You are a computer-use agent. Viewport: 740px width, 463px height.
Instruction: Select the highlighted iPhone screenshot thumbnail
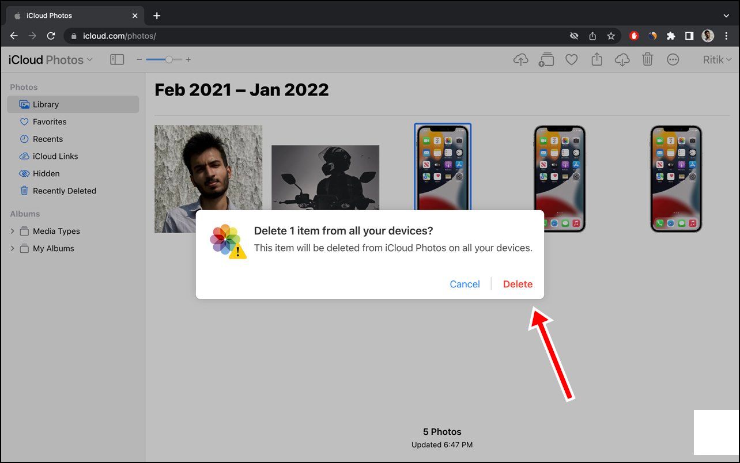pos(443,167)
